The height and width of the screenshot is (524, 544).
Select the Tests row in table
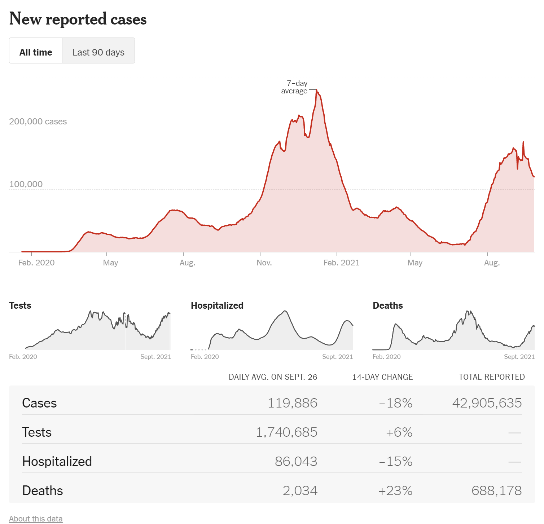click(37, 432)
